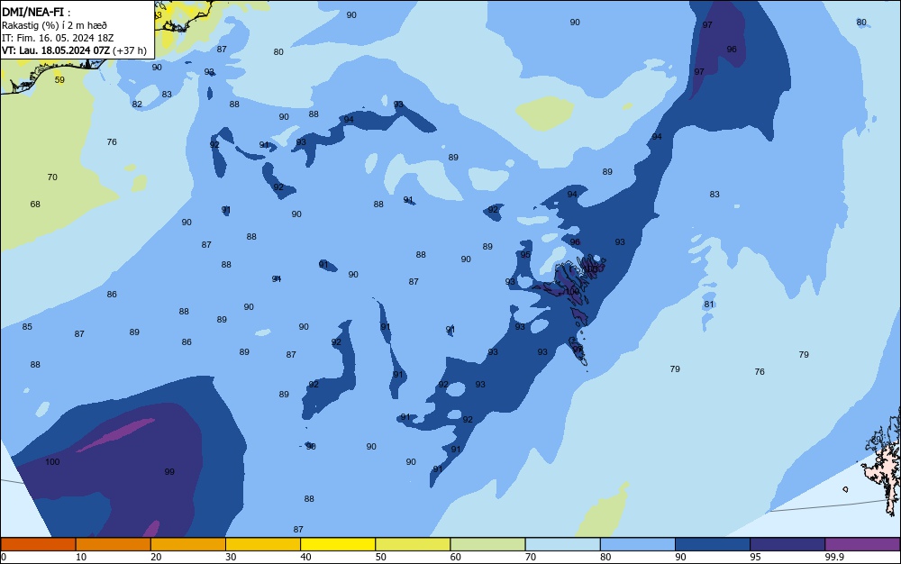Click the 40–50 bright yellow legend swatch

click(338, 544)
